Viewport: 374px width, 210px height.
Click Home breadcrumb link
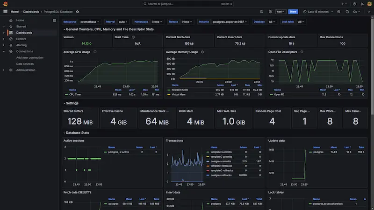14,12
